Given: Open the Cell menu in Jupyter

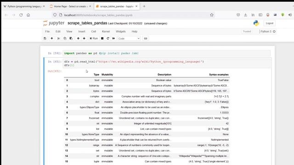Looking at the screenshot, I should click(x=94, y=32).
